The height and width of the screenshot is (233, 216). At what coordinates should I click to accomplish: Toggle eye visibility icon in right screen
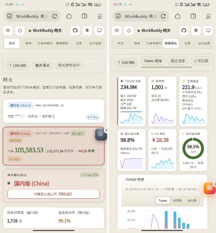pos(117,31)
